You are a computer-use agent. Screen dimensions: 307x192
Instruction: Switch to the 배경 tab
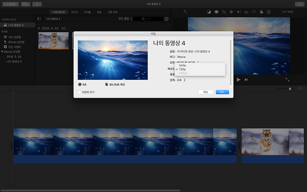(99, 12)
